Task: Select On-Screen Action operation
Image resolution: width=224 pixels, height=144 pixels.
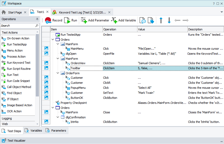Action: pyautogui.click(x=18, y=38)
